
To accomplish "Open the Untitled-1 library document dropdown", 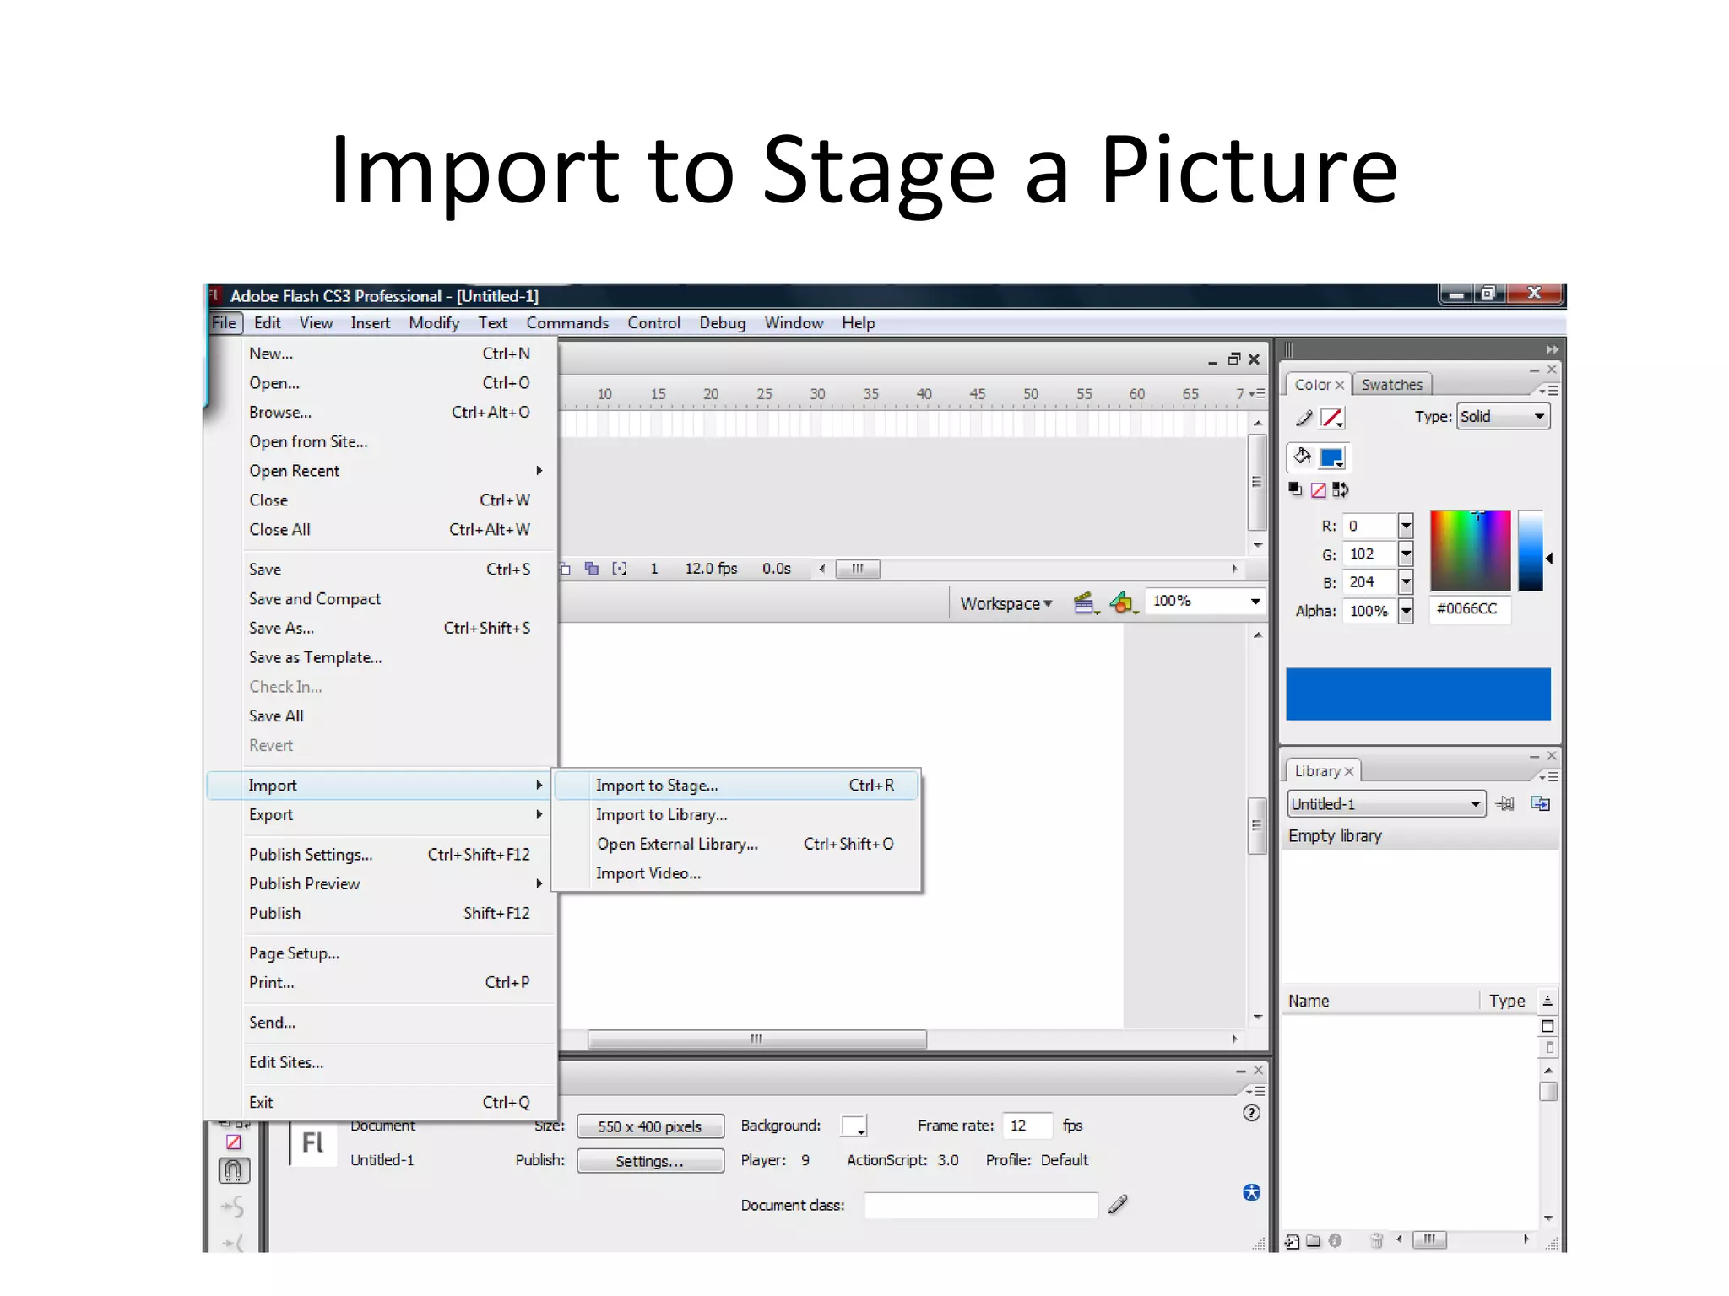I will click(1385, 804).
